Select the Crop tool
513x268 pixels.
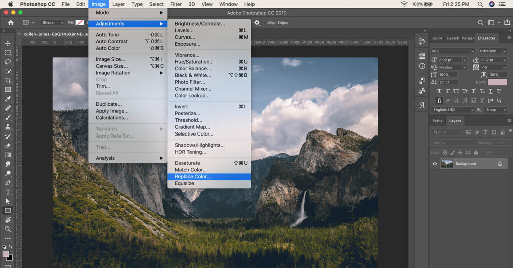(x=8, y=81)
